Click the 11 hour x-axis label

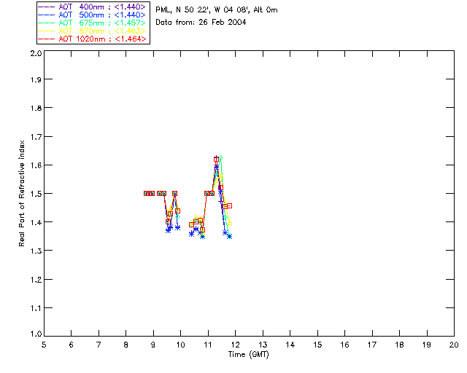coord(208,345)
